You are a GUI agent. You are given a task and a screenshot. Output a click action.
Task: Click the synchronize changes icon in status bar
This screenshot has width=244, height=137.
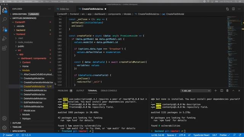pos(18,135)
